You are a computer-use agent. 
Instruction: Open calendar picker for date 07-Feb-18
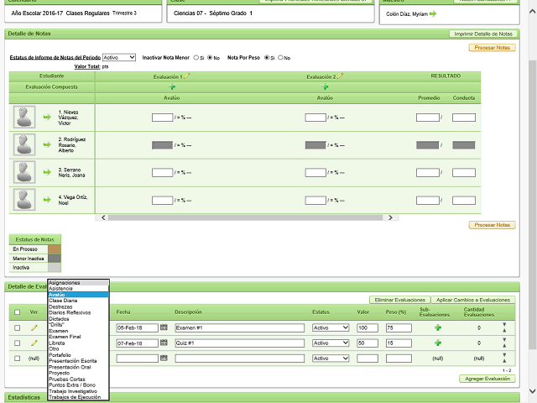coord(164,343)
